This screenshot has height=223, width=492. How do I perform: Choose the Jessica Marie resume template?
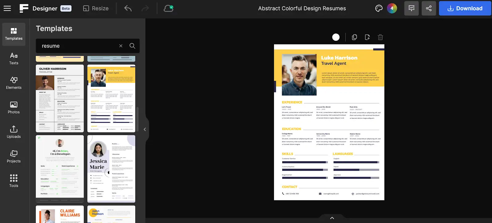pos(111,169)
